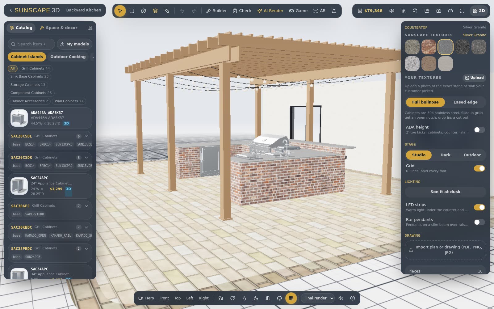This screenshot has height=309, width=494.
Task: Expand the SAC20CSDR cabinet group
Action: click(86, 158)
